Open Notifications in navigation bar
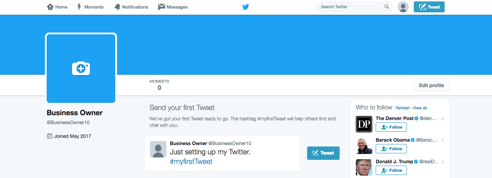 131,7
